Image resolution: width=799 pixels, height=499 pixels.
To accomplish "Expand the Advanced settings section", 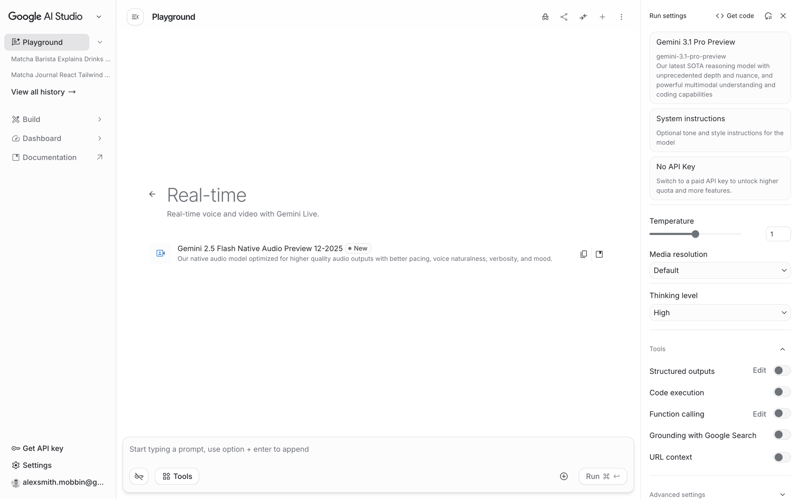I will [720, 494].
